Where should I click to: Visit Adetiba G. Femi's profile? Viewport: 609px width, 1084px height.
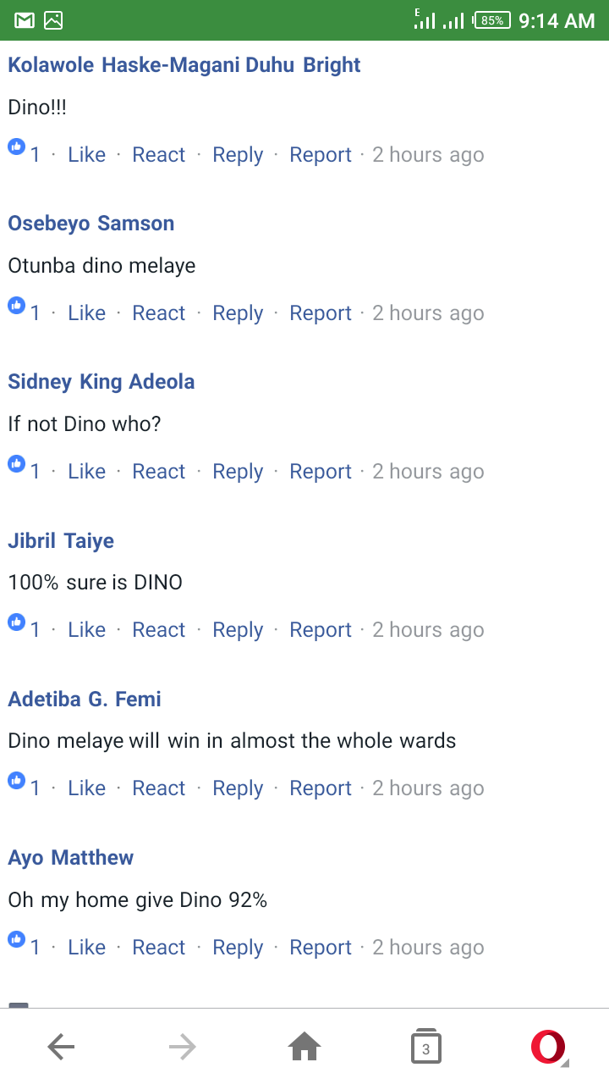click(x=85, y=699)
